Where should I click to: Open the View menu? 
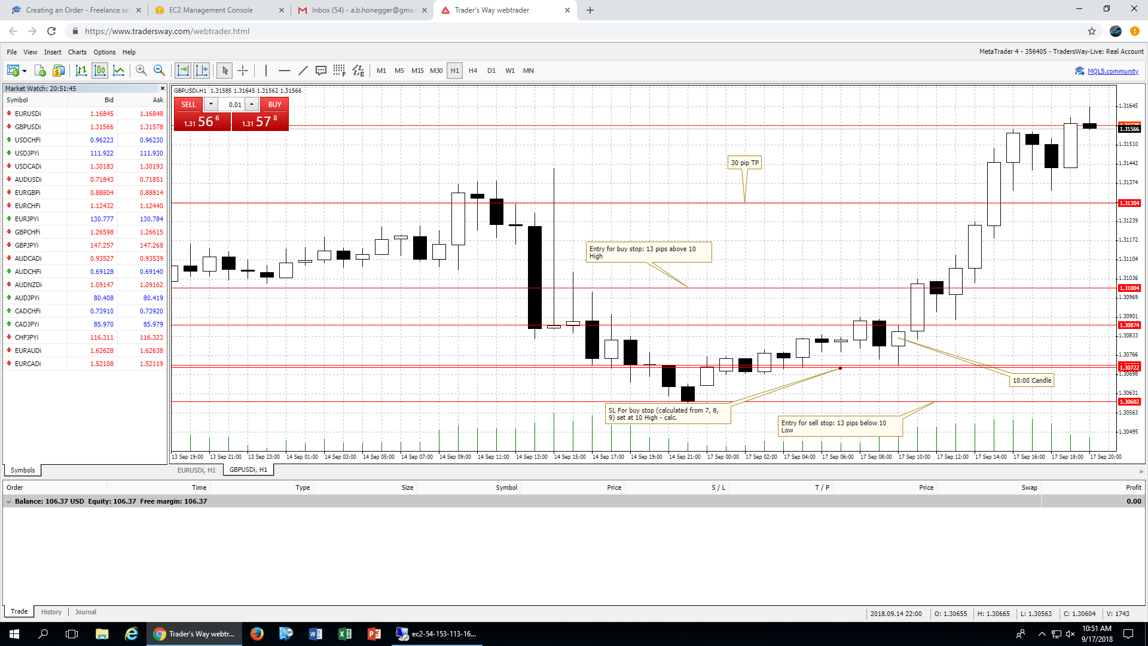tap(30, 52)
